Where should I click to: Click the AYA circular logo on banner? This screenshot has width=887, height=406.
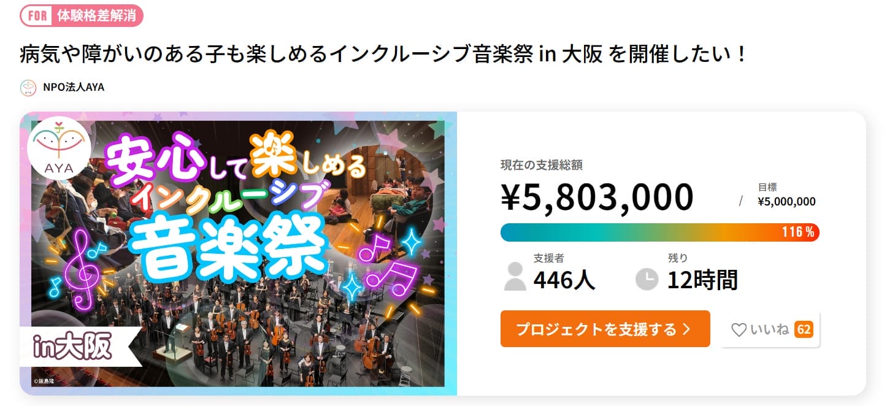click(59, 147)
